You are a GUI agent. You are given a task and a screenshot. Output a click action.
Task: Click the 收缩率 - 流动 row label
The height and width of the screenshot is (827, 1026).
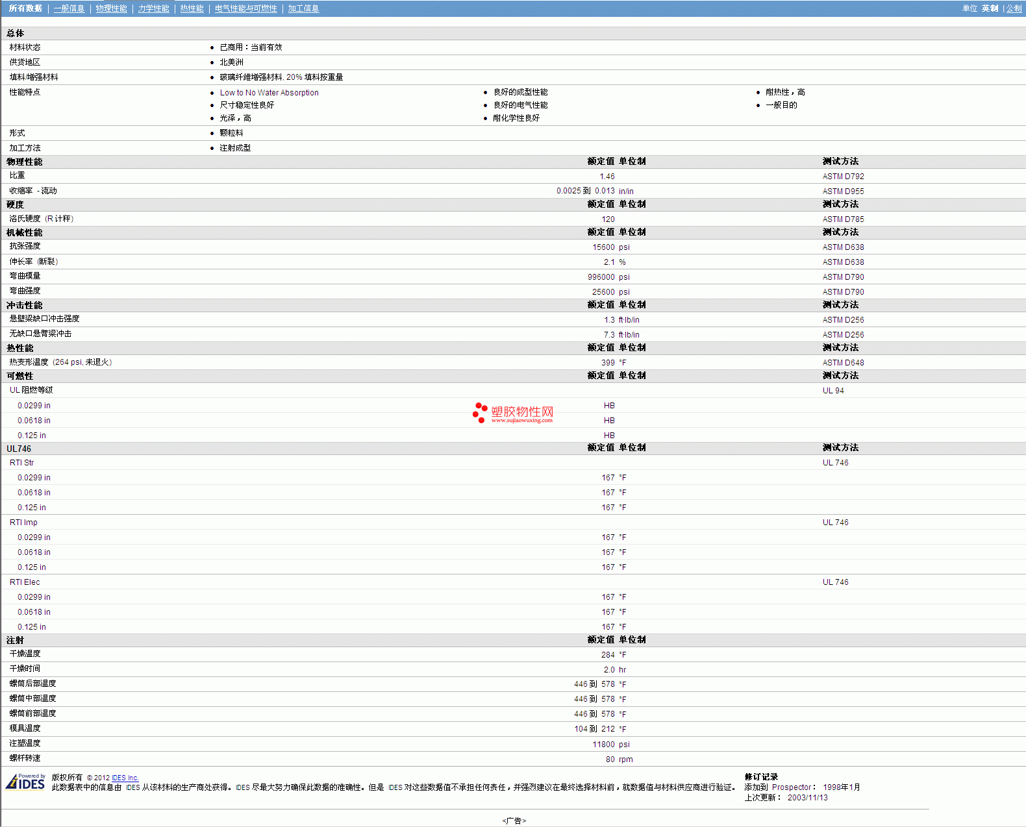[33, 191]
